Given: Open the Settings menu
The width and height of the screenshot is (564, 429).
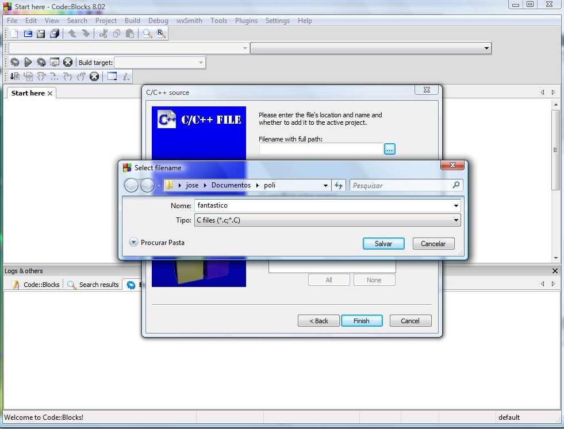Looking at the screenshot, I should pyautogui.click(x=278, y=21).
